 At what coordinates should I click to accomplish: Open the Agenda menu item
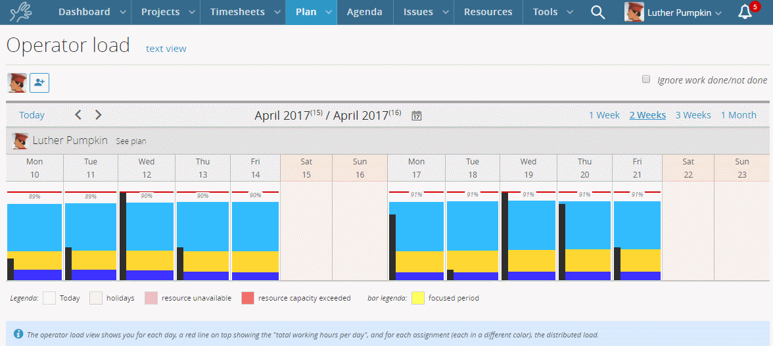365,12
